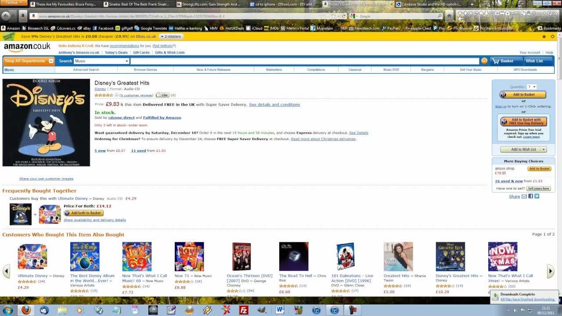Open Bestsellers in music navigation
Screen dimensions: 562x316
(274, 70)
